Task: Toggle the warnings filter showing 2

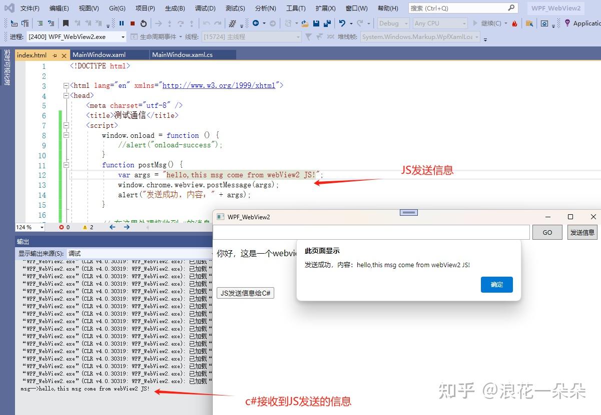Action: point(85,227)
